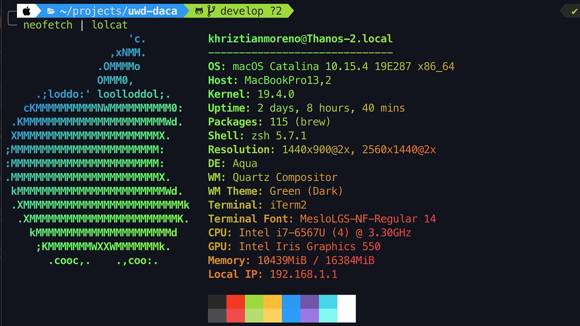The image size is (580, 326).
Task: Select the develop branch segment
Action: click(x=242, y=11)
